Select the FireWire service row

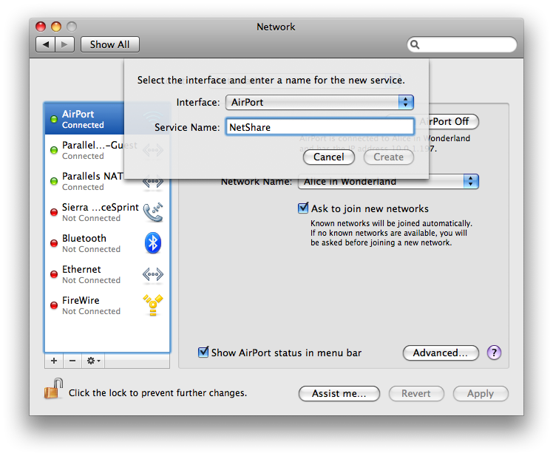[x=107, y=305]
